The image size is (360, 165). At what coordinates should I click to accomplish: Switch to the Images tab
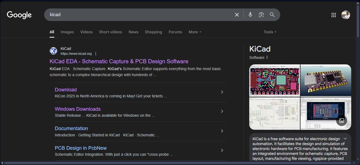click(67, 32)
